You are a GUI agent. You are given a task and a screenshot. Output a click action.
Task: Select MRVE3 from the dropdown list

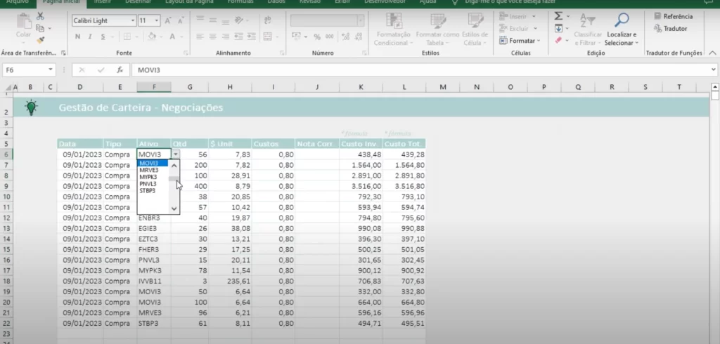149,170
